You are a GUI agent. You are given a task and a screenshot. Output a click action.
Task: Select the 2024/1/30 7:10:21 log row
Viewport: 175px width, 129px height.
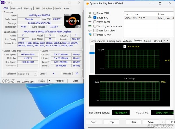coord(149,18)
